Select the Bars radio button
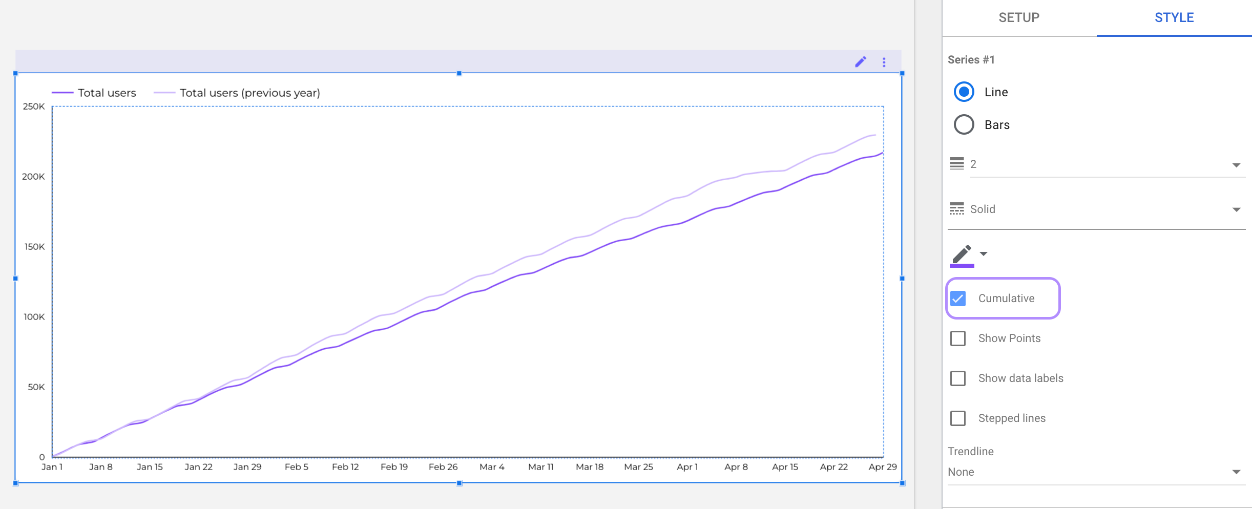This screenshot has width=1252, height=509. pyautogui.click(x=964, y=124)
